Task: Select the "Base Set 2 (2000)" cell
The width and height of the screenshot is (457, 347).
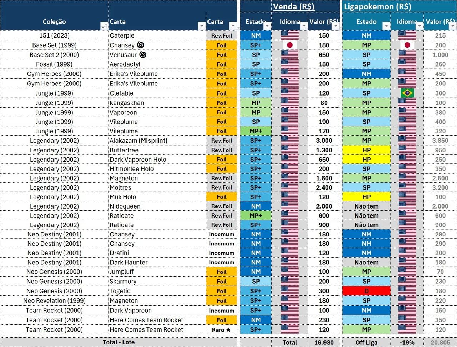Action: tap(54, 55)
